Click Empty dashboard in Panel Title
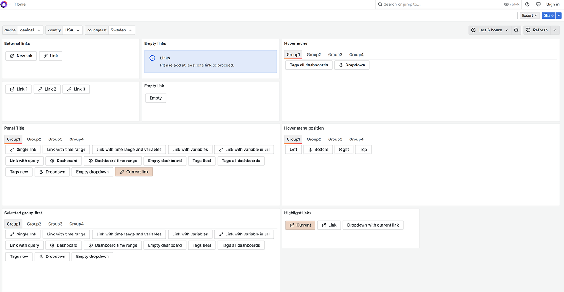This screenshot has width=564, height=292. (x=164, y=161)
